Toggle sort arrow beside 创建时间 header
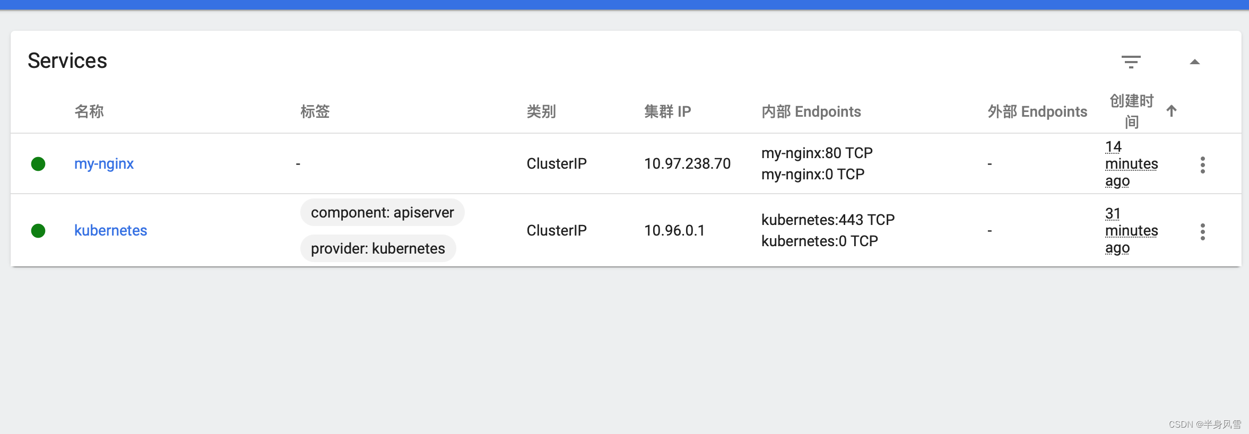 pyautogui.click(x=1172, y=111)
